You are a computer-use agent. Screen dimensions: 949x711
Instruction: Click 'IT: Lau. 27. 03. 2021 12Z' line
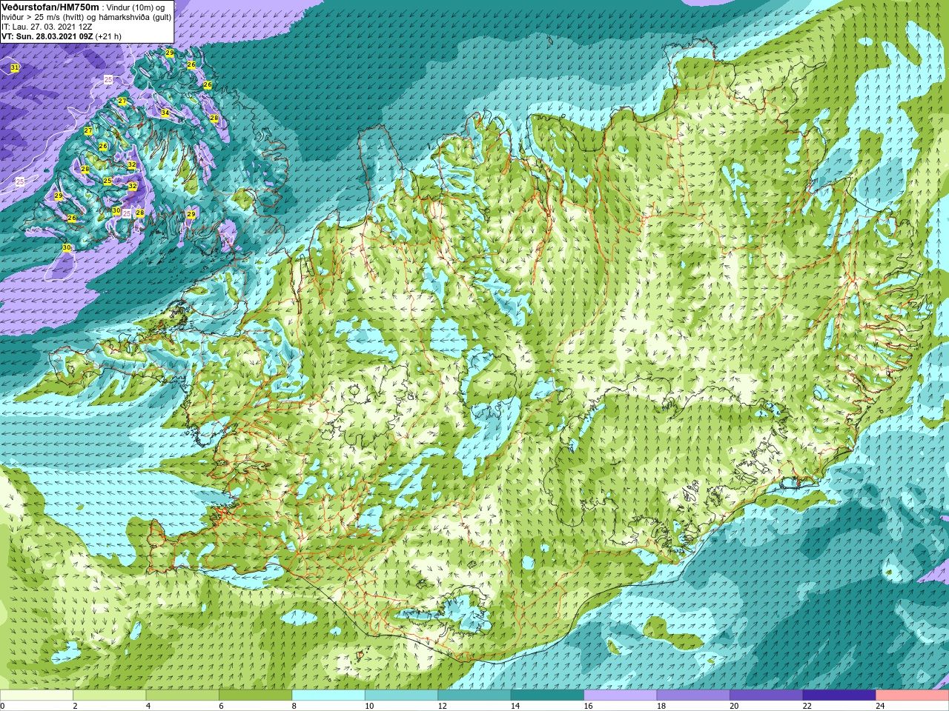tap(47, 26)
